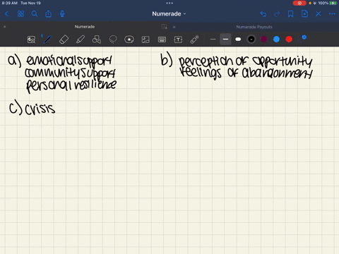339x254 pixels.
Task: Start audio recording with microphone icon
Action: click(x=62, y=14)
